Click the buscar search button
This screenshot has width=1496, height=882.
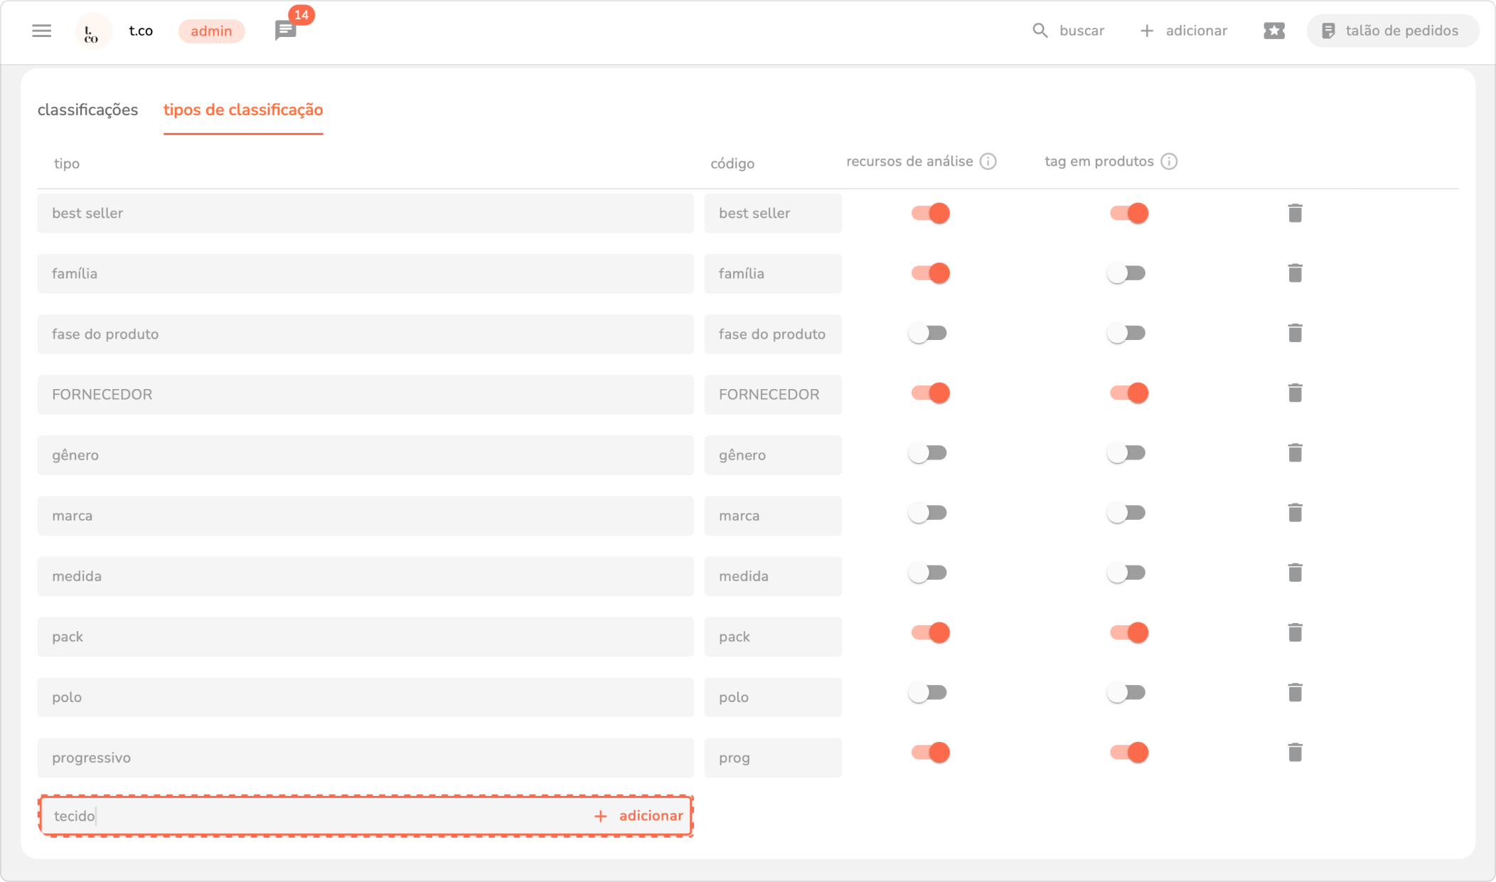[x=1068, y=31]
